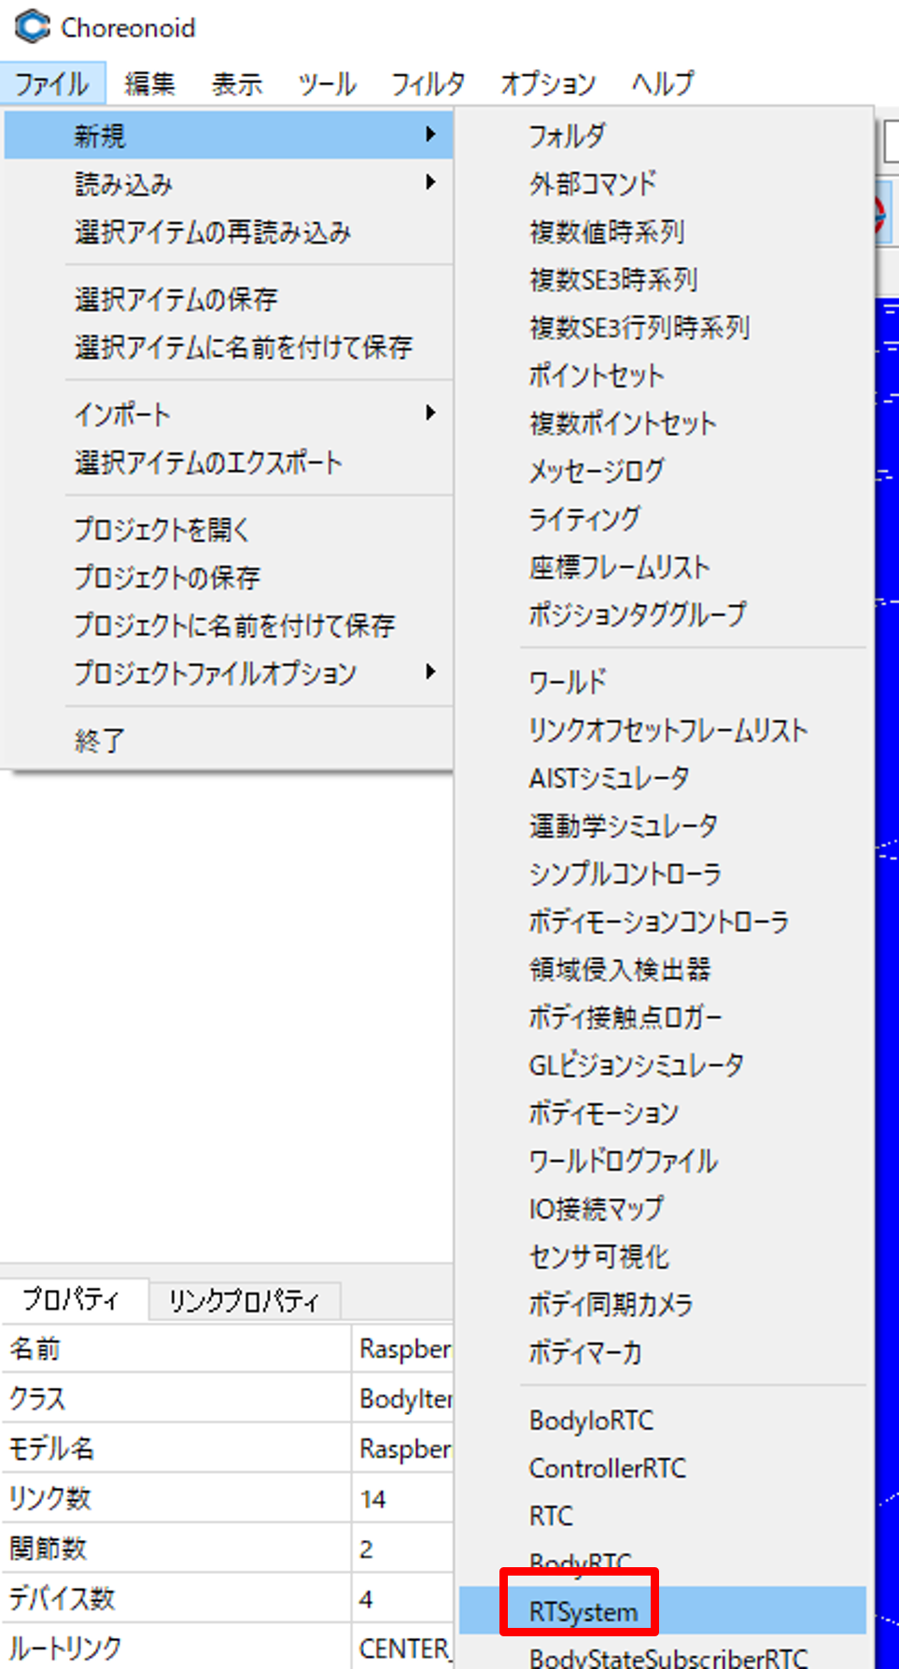Open the ファイル menu

tap(52, 84)
